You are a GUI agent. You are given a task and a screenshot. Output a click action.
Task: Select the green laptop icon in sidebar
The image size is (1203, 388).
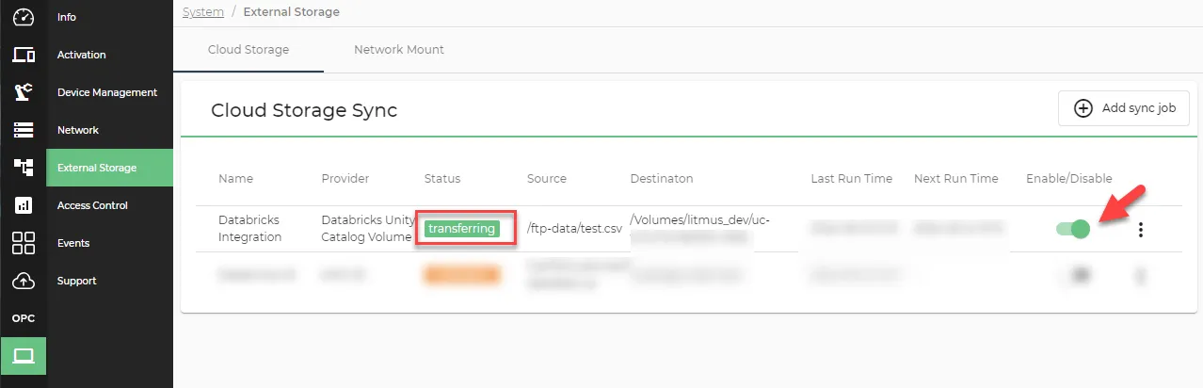(24, 356)
